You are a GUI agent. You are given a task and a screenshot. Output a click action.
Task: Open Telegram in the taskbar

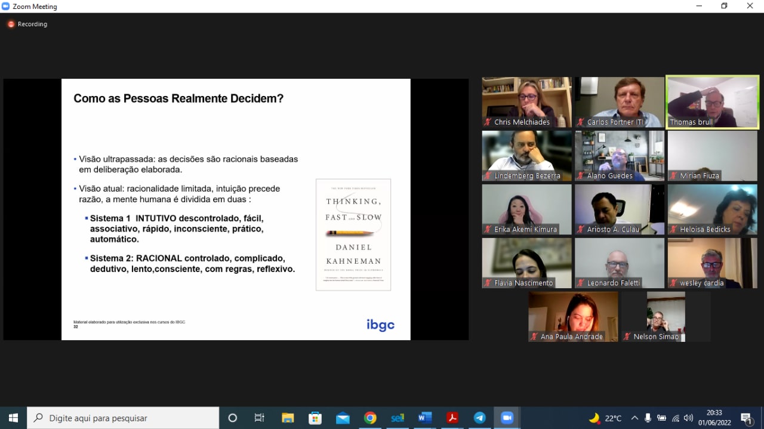(x=479, y=418)
